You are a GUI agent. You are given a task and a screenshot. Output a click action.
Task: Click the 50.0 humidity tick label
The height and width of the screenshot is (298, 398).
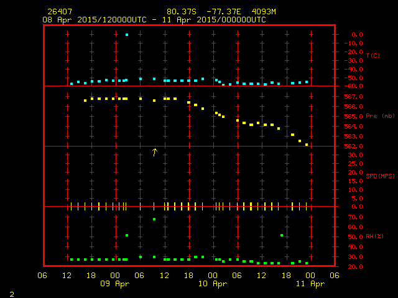pyautogui.click(x=355, y=237)
